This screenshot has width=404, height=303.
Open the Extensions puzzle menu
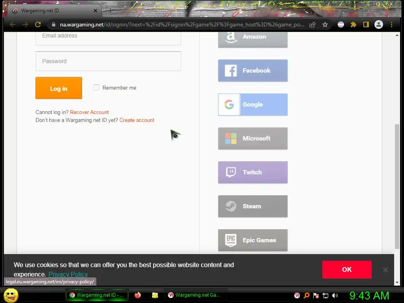[x=353, y=24]
